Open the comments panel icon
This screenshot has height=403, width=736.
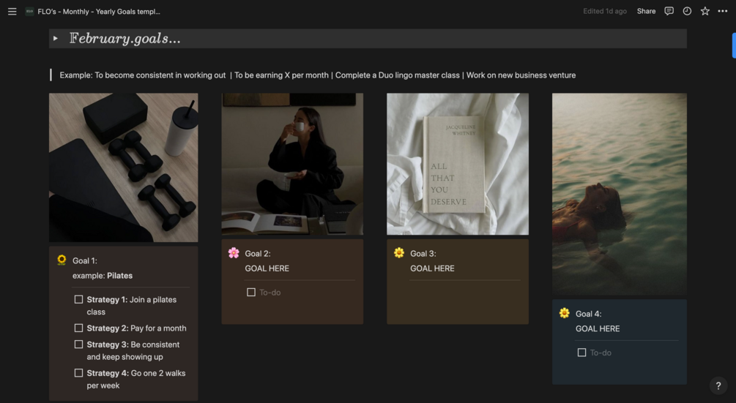pos(669,11)
